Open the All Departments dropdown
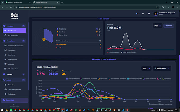 162,69
